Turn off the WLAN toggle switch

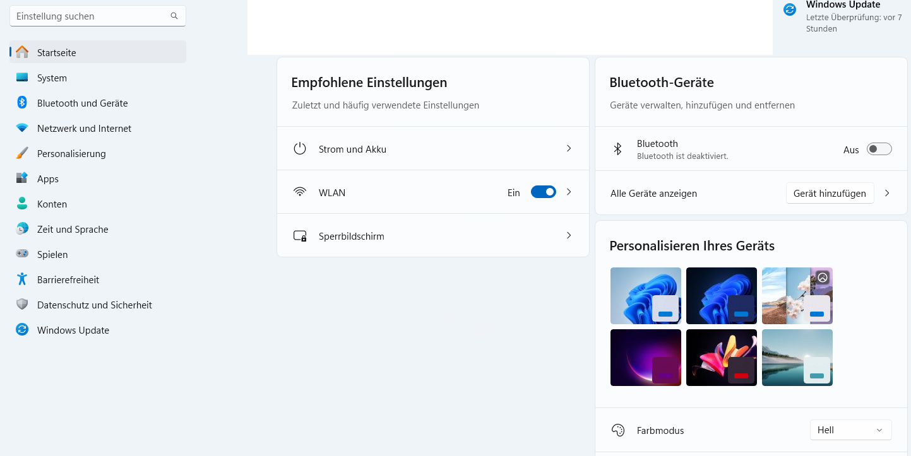tap(543, 192)
